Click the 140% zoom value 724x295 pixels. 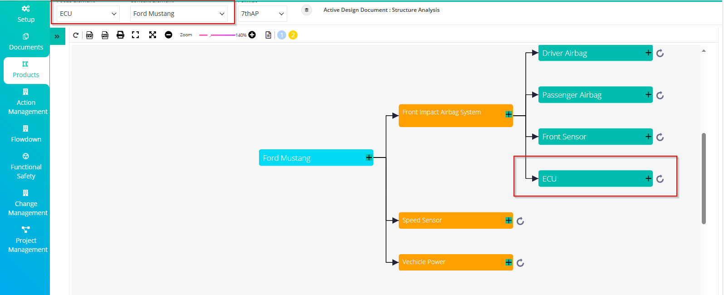[x=241, y=35]
